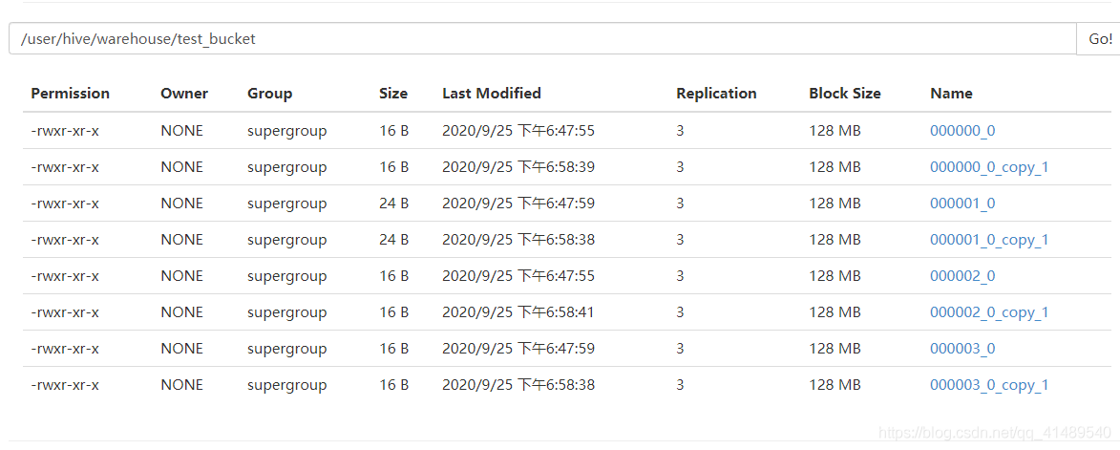Image resolution: width=1120 pixels, height=450 pixels.
Task: Click the Go! button
Action: pos(1099,38)
